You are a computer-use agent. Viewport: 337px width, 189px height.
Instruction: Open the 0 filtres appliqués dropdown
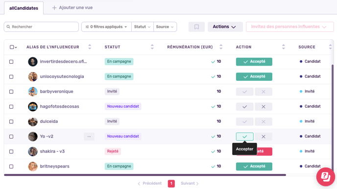click(x=106, y=27)
